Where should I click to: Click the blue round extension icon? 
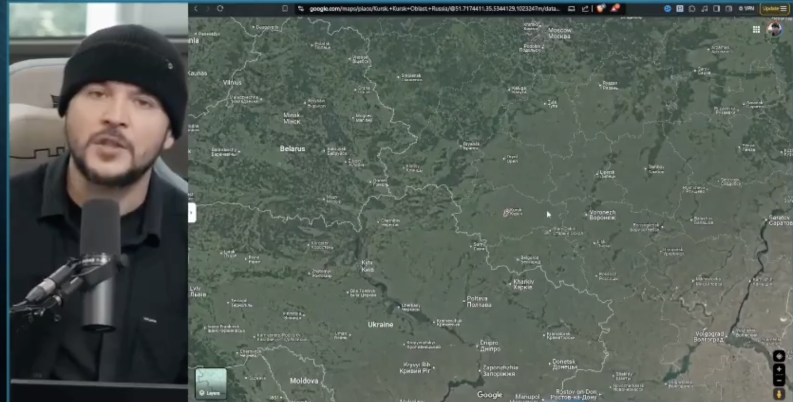pyautogui.click(x=667, y=9)
